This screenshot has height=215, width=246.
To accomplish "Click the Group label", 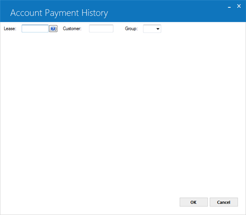I will click(131, 29).
